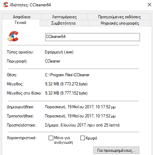Open the Συμβατότητα tab
The image size is (153, 155).
[63, 23]
